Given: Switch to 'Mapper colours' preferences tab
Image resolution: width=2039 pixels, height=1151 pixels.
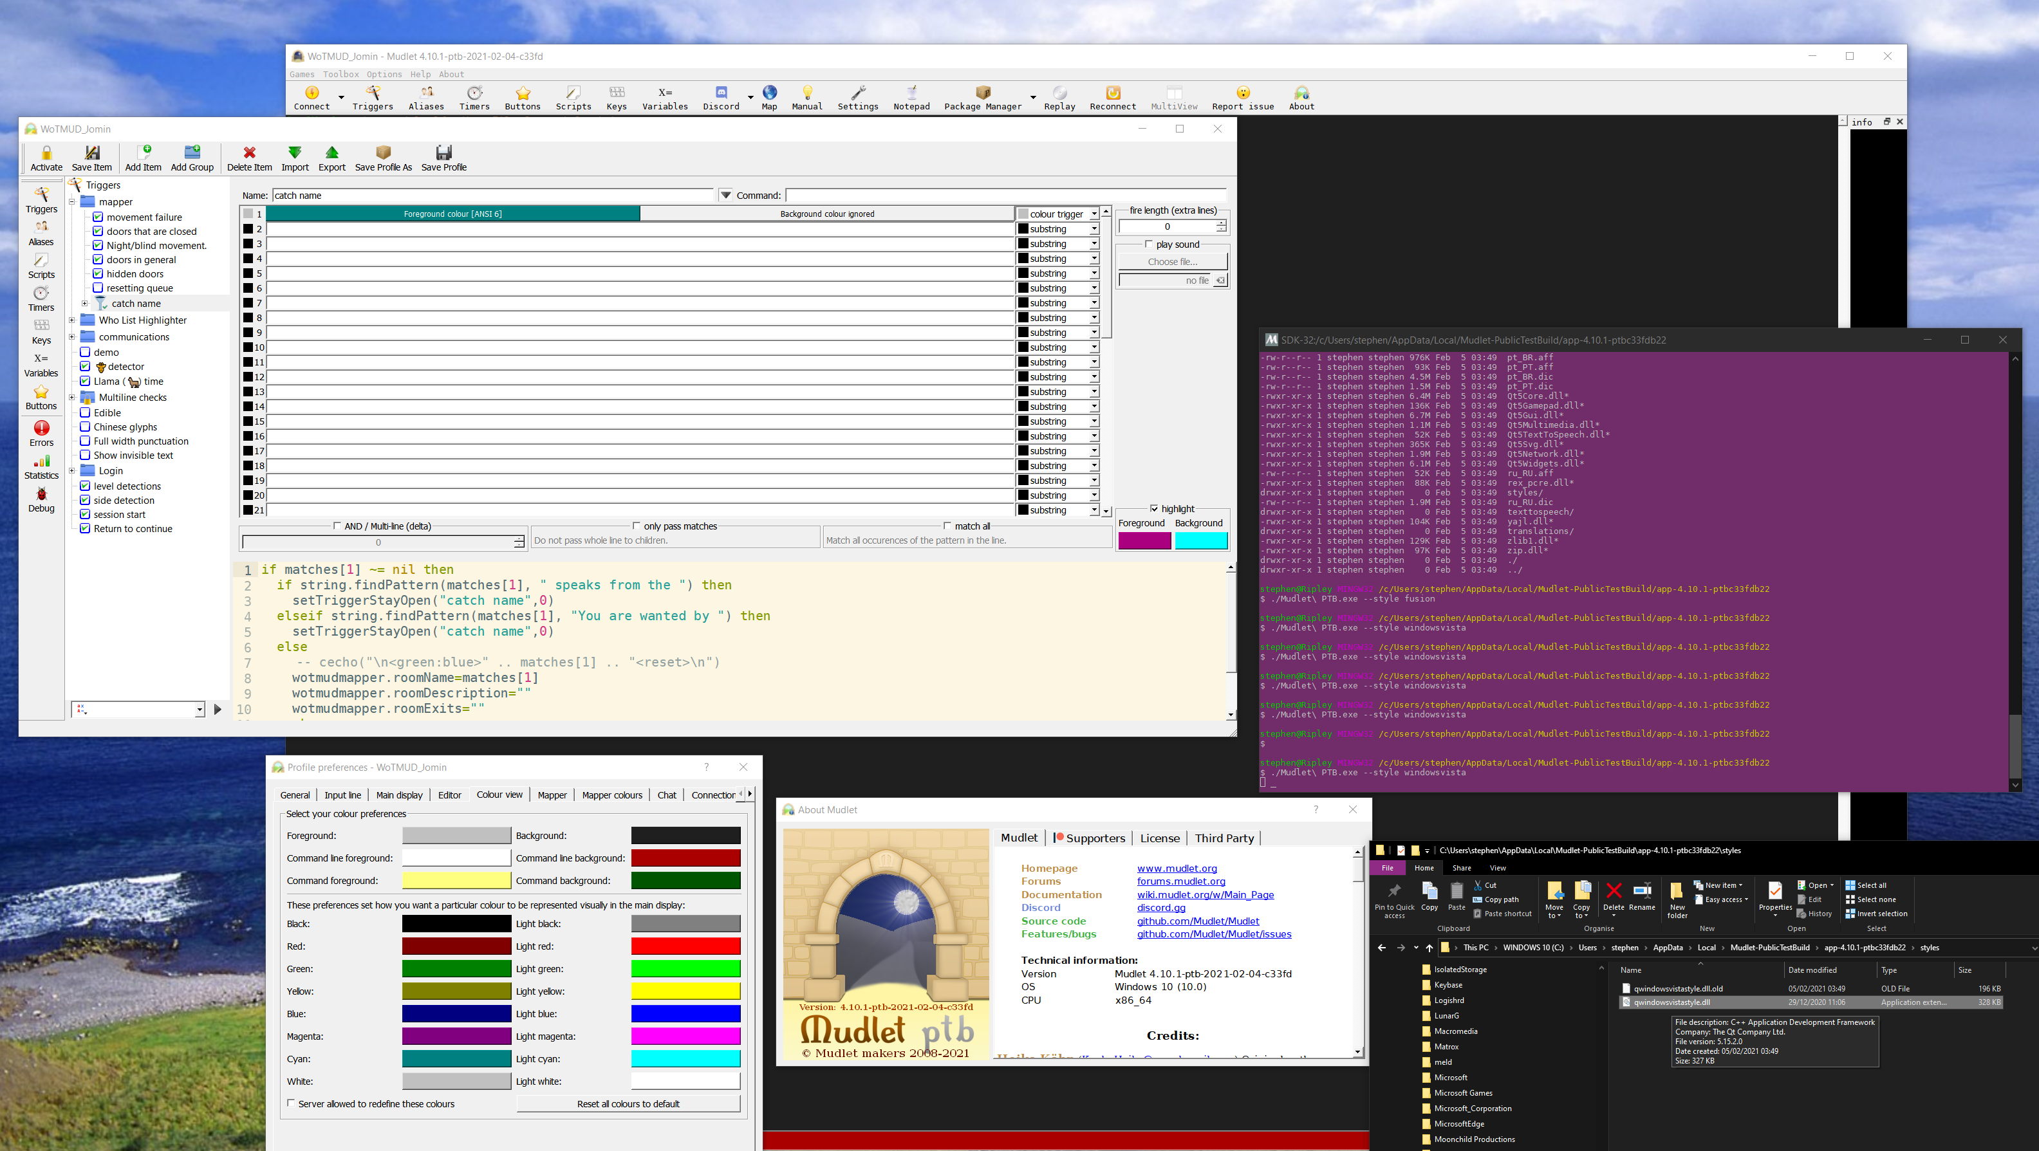Looking at the screenshot, I should pos(612,795).
